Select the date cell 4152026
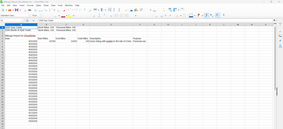Viewport: 283px width, 129px height. [21, 80]
